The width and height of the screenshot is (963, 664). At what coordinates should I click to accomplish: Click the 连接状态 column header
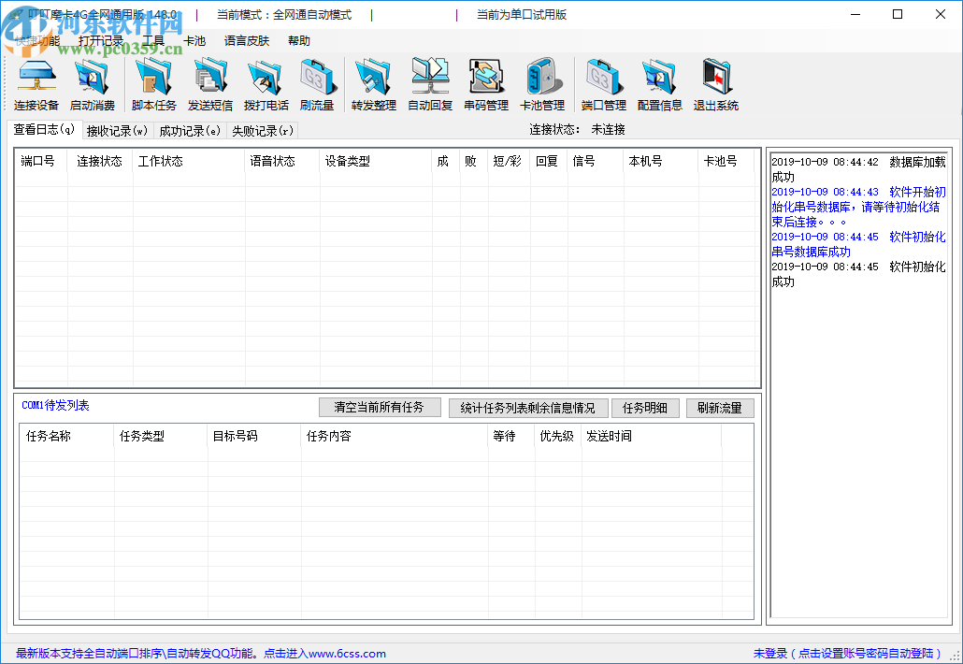pos(99,162)
